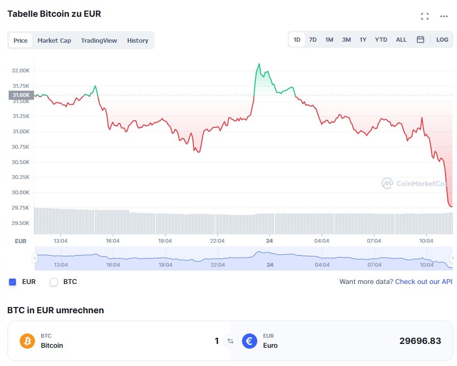Open the three-dots more options menu
Screen dimensions: 457x366
[444, 16]
